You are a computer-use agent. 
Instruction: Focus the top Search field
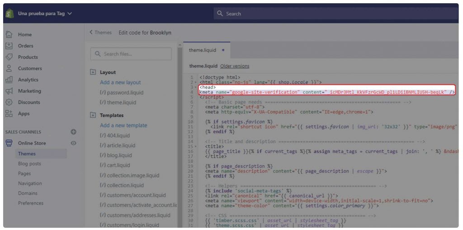pyautogui.click(x=336, y=14)
